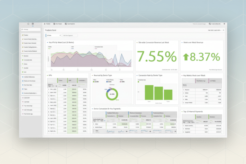Click the dot beside Top 10 Internal Keywords
Viewport: 246px width, 164px height.
182,112
